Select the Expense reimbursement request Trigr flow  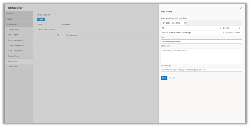pos(176,33)
